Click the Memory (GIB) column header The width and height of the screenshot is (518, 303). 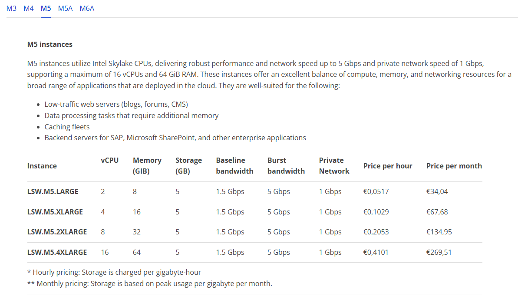click(x=147, y=166)
